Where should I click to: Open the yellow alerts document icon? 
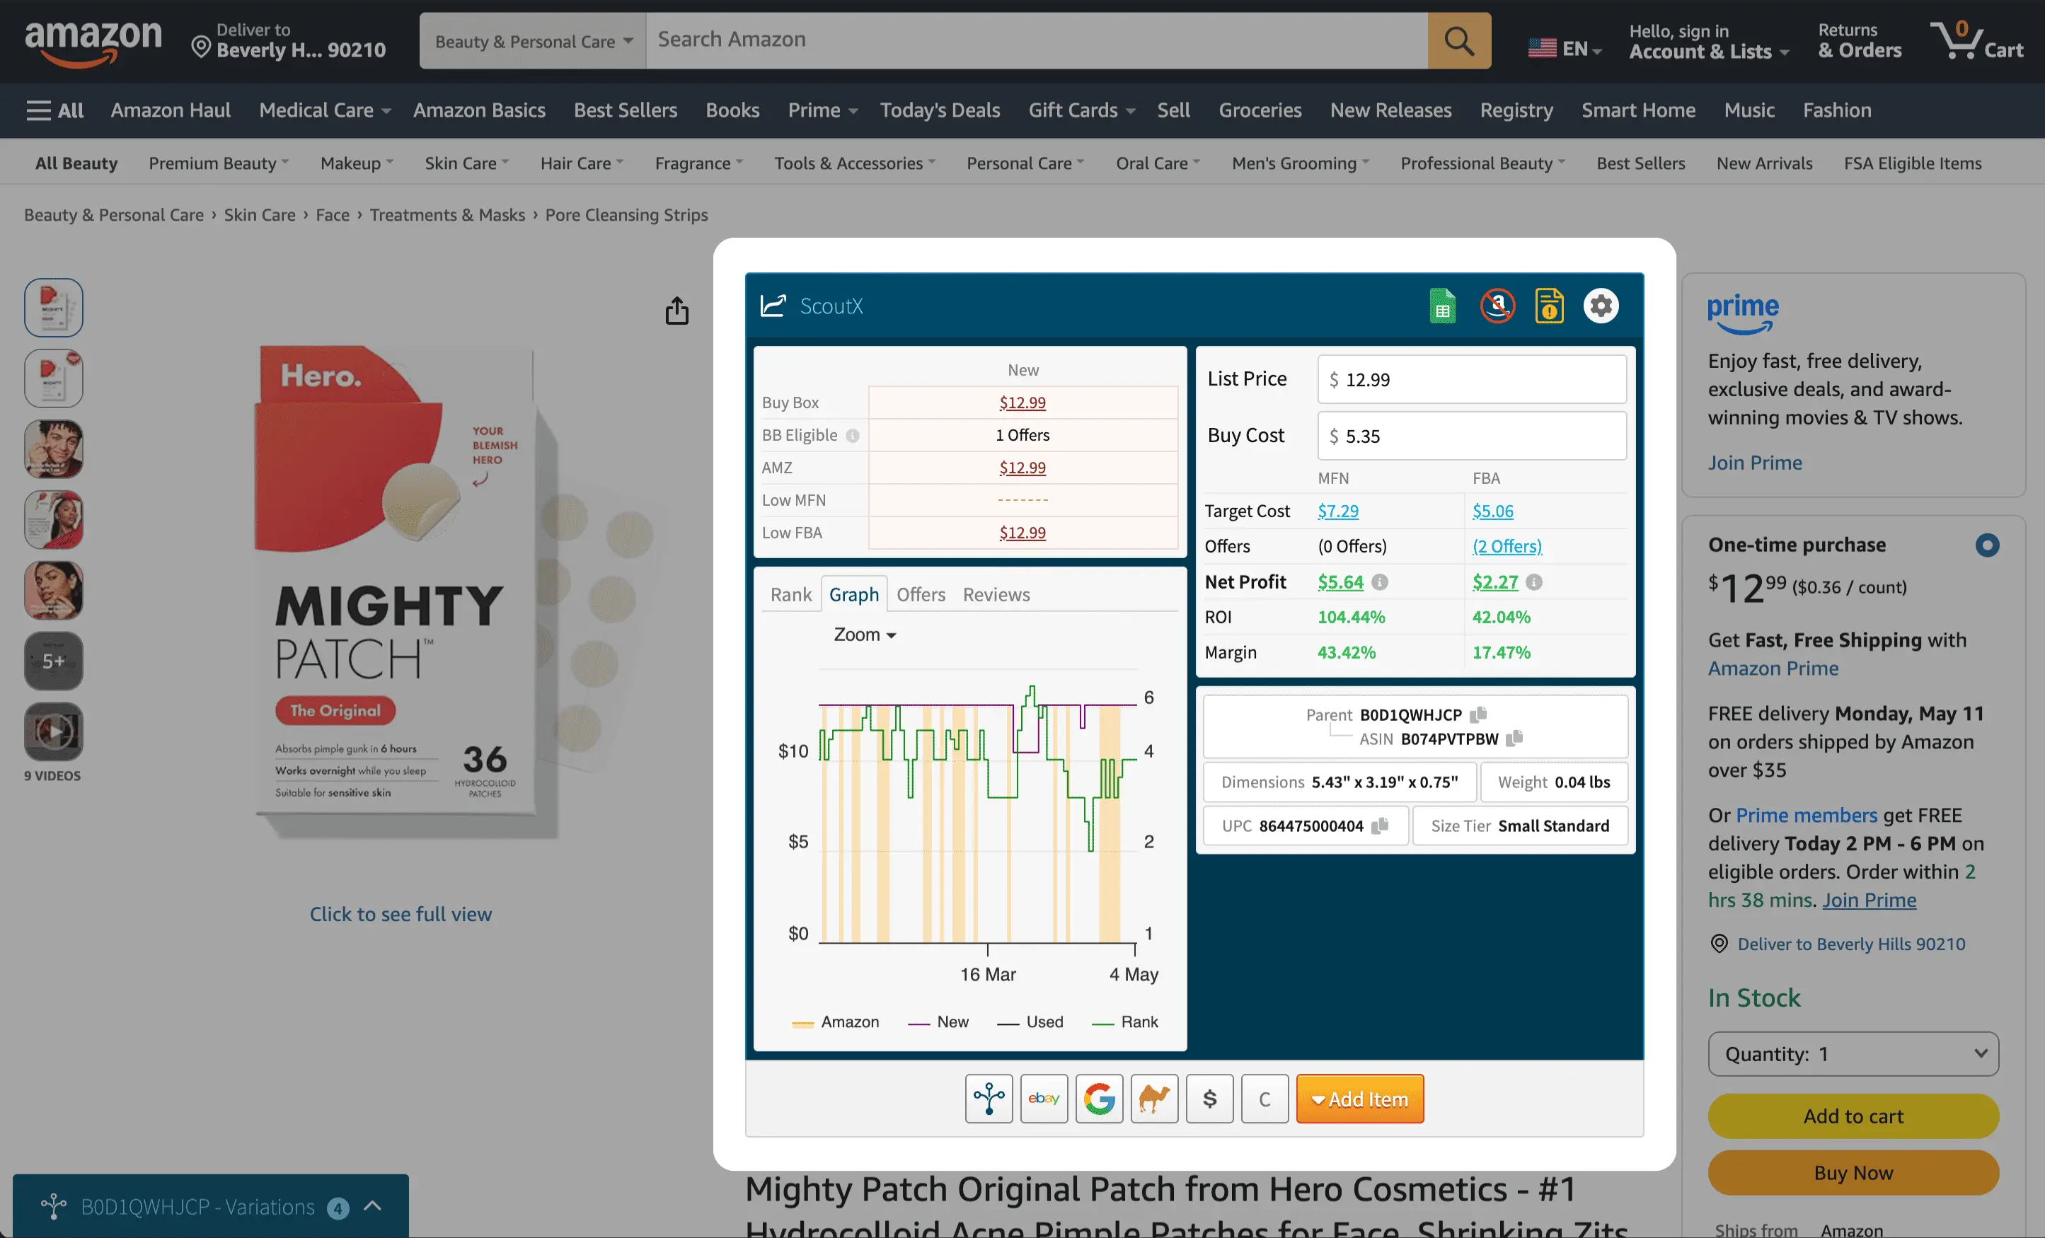[x=1549, y=306]
